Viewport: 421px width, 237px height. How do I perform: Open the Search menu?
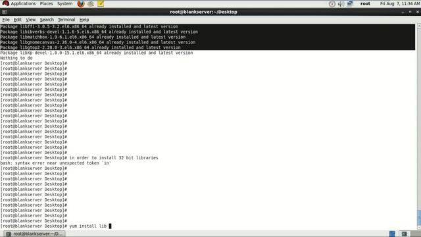(x=47, y=20)
